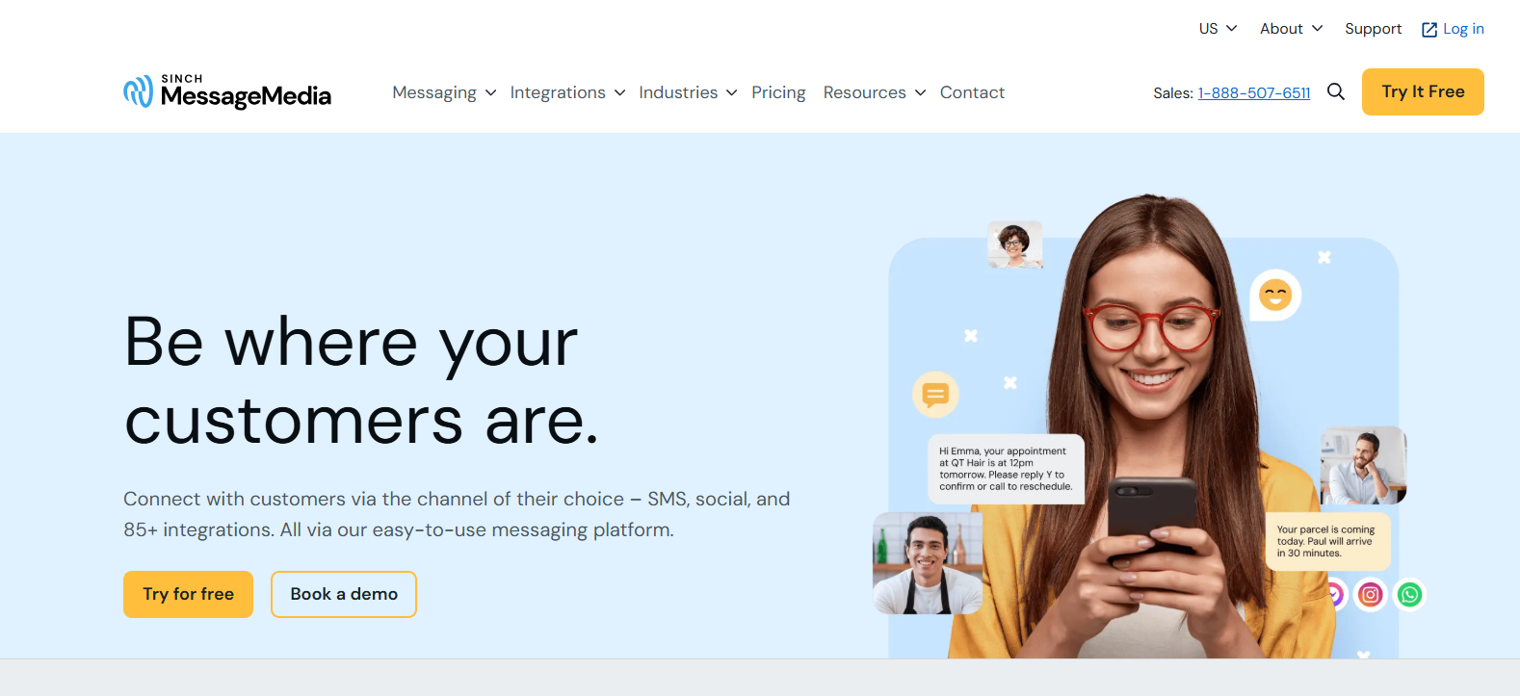
Task: Click the appointment reminder message bubble
Action: point(1006,469)
